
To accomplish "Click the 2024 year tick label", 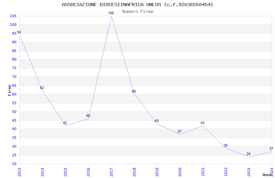I will click(272, 172).
